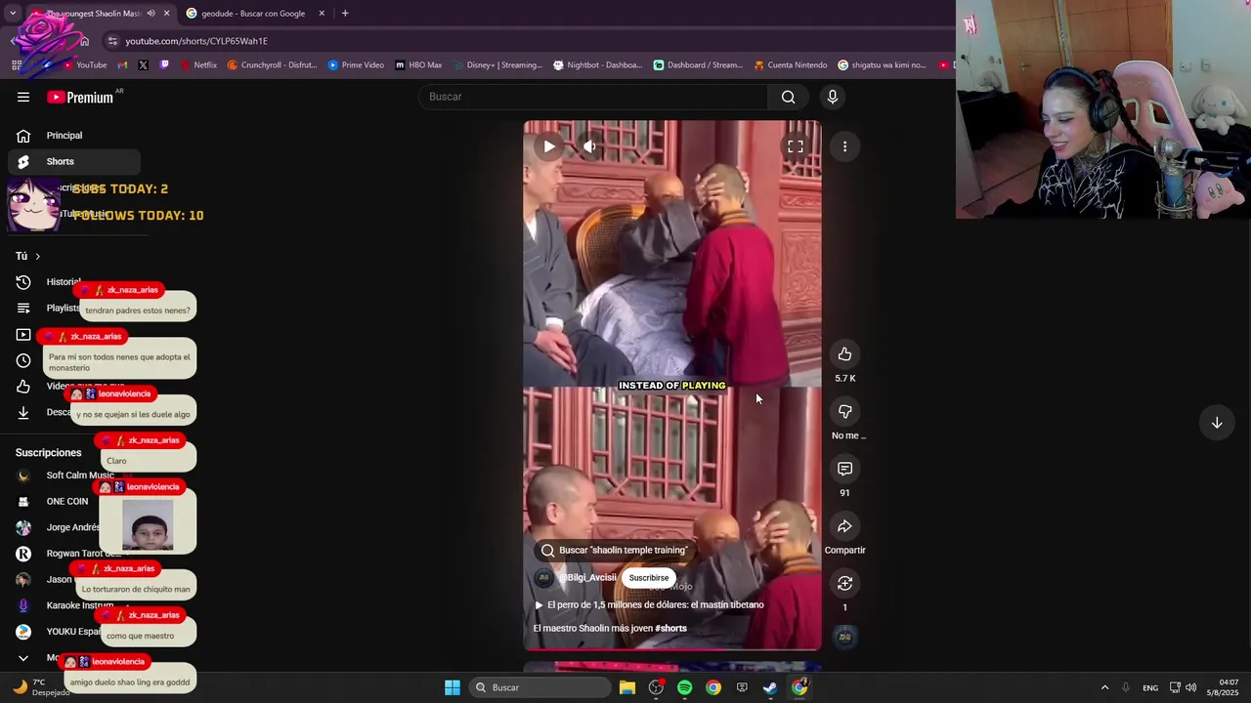The height and width of the screenshot is (703, 1251).
Task: Open the Gmail bookmark icon
Action: click(122, 65)
